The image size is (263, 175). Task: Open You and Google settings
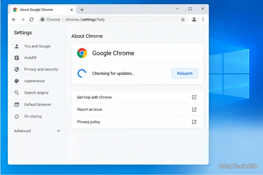click(x=37, y=46)
